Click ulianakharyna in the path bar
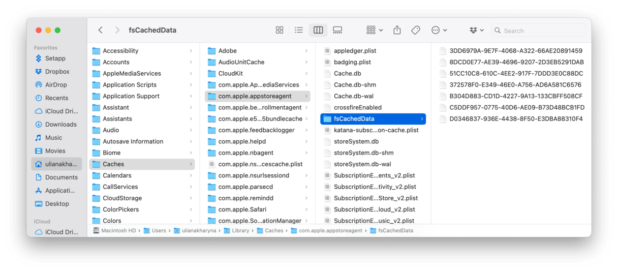The width and height of the screenshot is (618, 272). pos(196,231)
